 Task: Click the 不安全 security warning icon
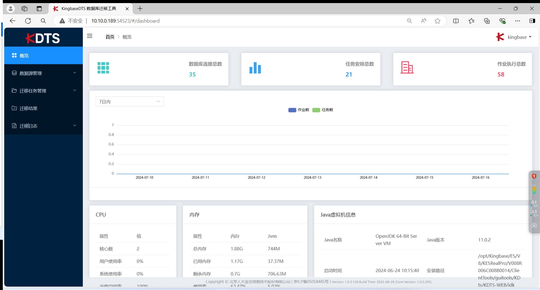pyautogui.click(x=62, y=21)
